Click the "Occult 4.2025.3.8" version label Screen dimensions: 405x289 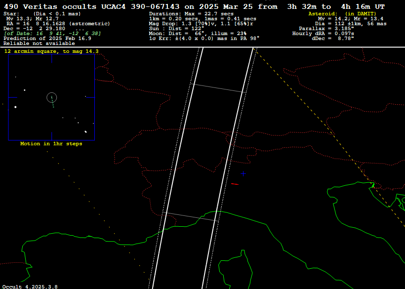30,287
